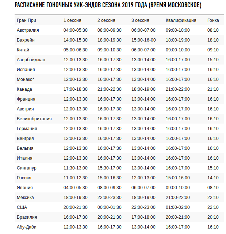The height and width of the screenshot is (234, 226).
Task: Click the Квалификация column header
Action: (181, 20)
